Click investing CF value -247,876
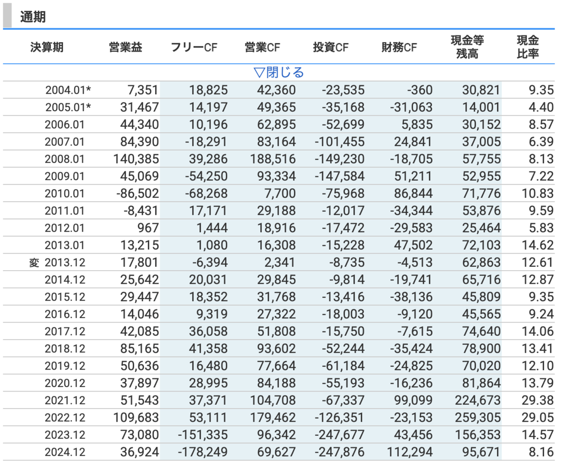 pos(340,452)
